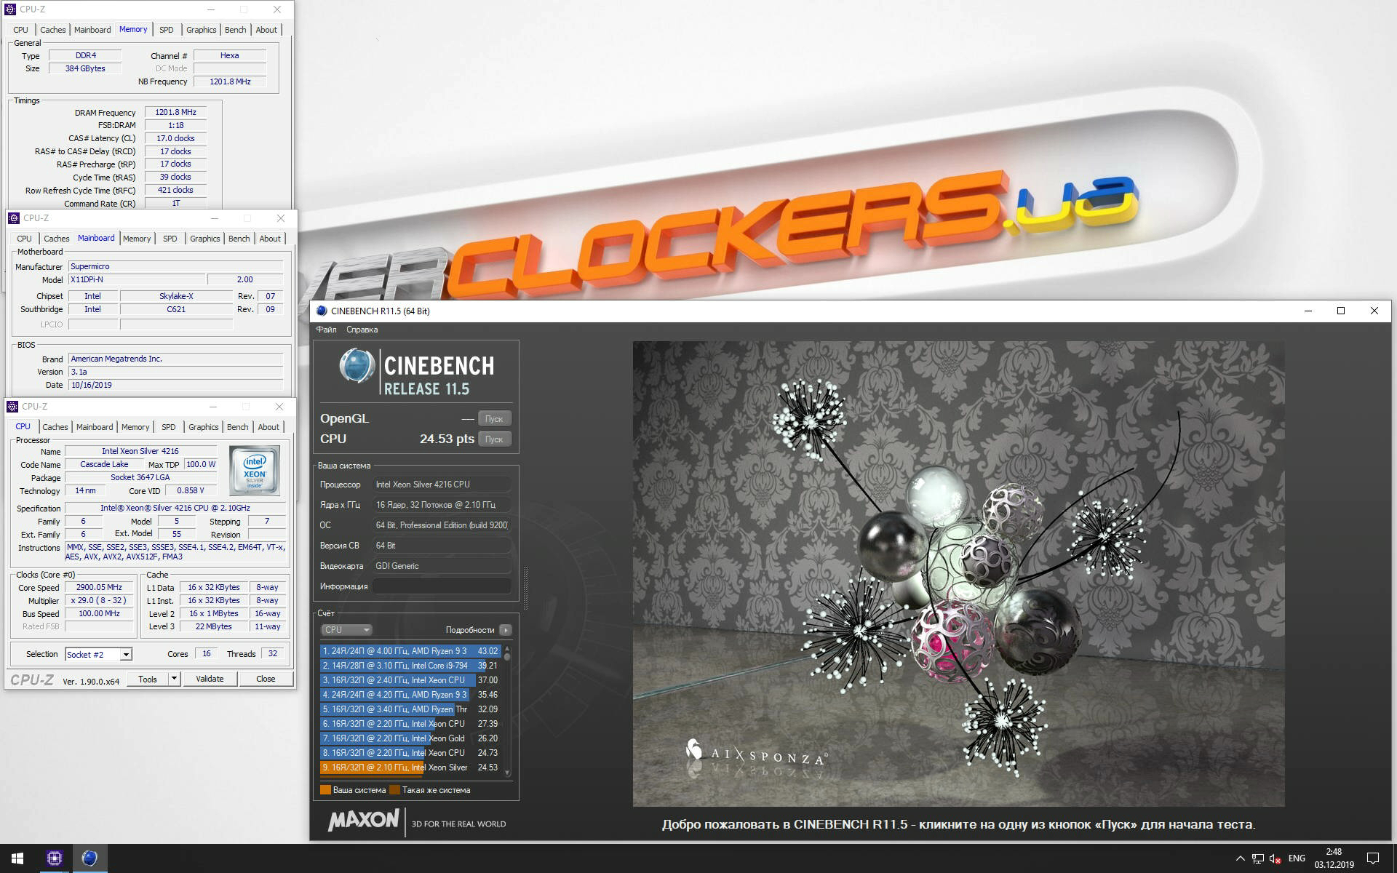Click the Tools button in CPU-Z

pos(148,679)
